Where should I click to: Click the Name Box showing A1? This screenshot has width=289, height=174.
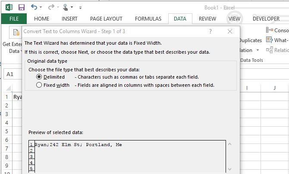point(12,74)
